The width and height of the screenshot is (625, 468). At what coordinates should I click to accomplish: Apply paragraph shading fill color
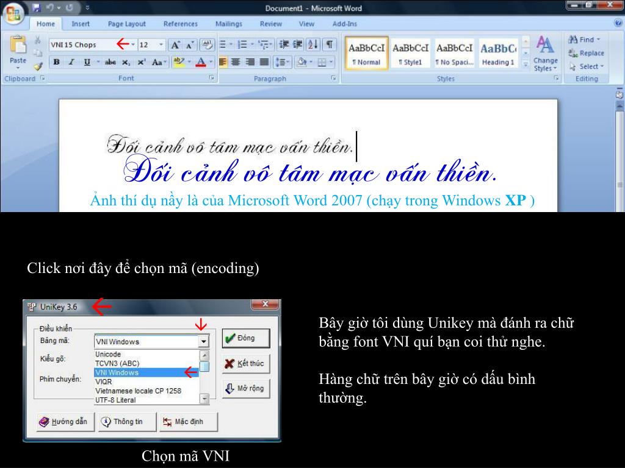(302, 62)
